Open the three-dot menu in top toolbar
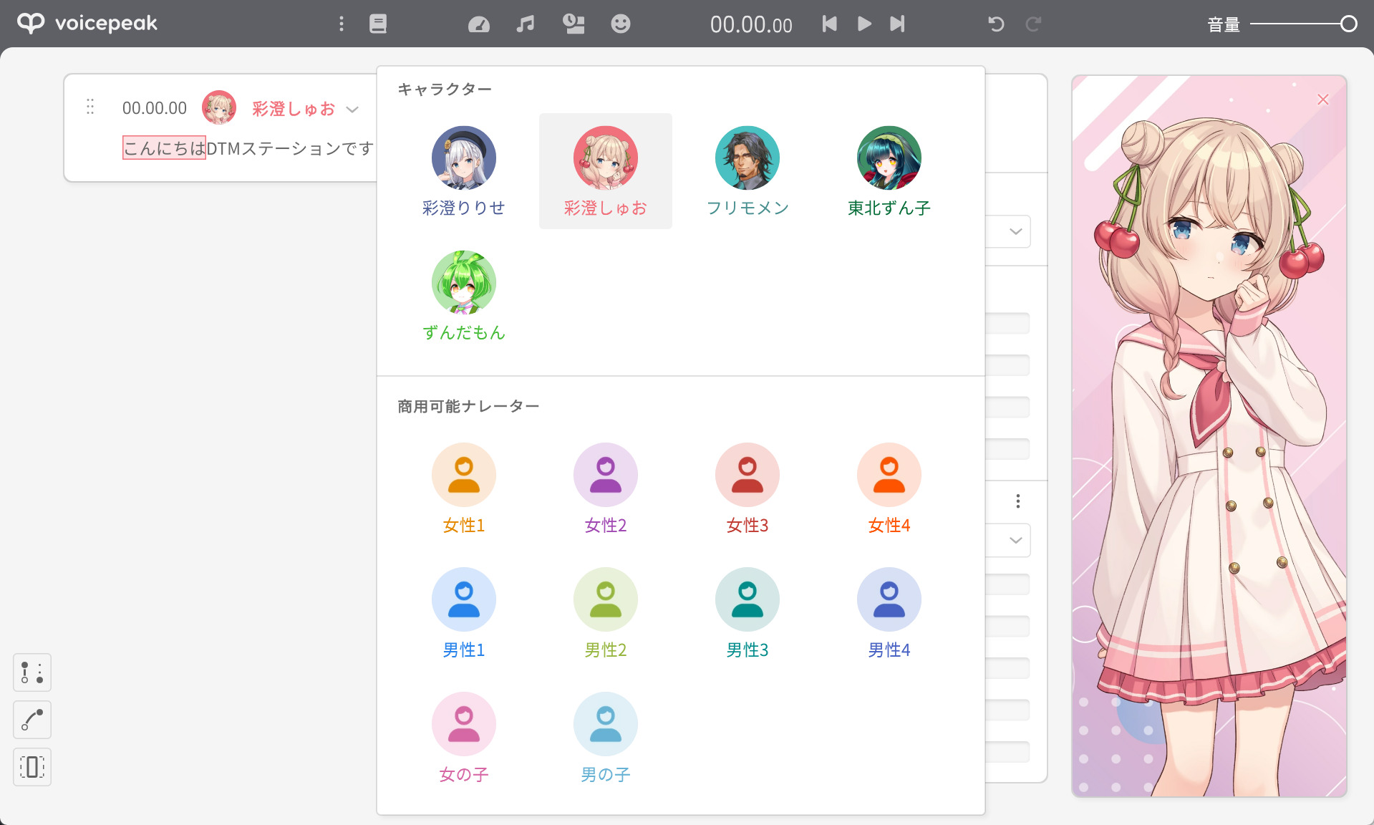This screenshot has width=1374, height=825. point(342,24)
